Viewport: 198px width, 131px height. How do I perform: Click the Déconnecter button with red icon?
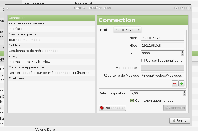click(112, 108)
